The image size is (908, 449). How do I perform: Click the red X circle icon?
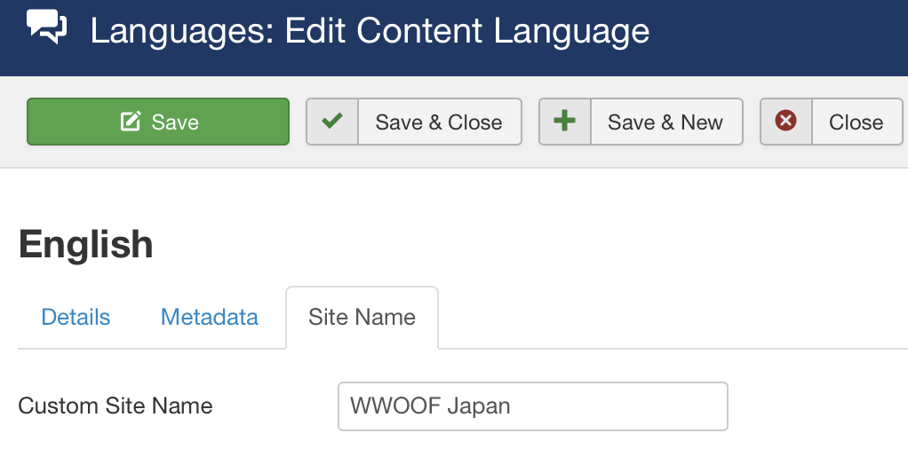coord(785,121)
